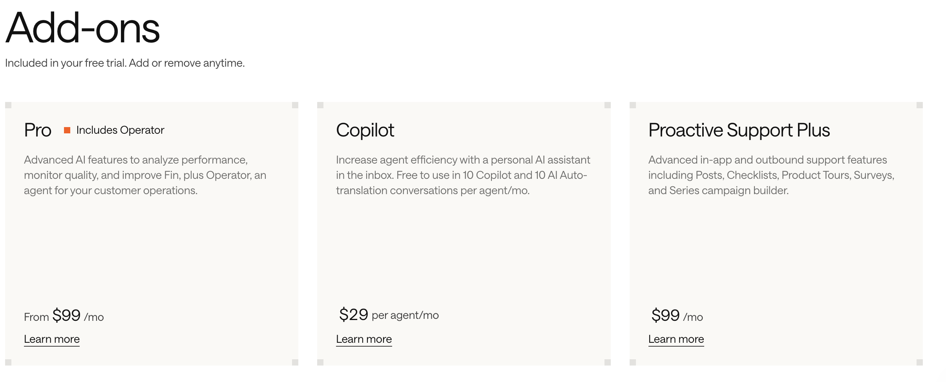Open Learn more link under Pro
Image resolution: width=946 pixels, height=382 pixels.
point(52,339)
